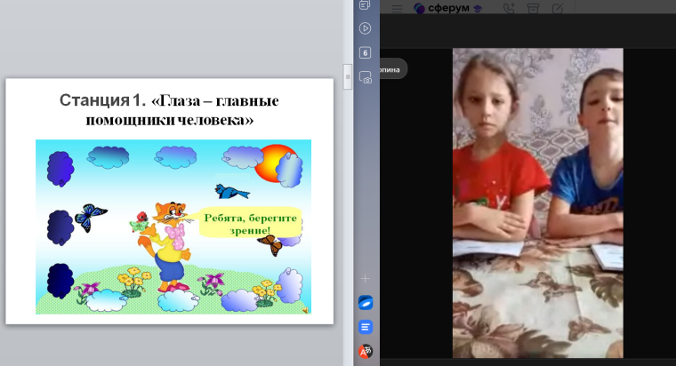The image size is (676, 366).
Task: Click the sound icon on the slide corner
Action: point(306,310)
